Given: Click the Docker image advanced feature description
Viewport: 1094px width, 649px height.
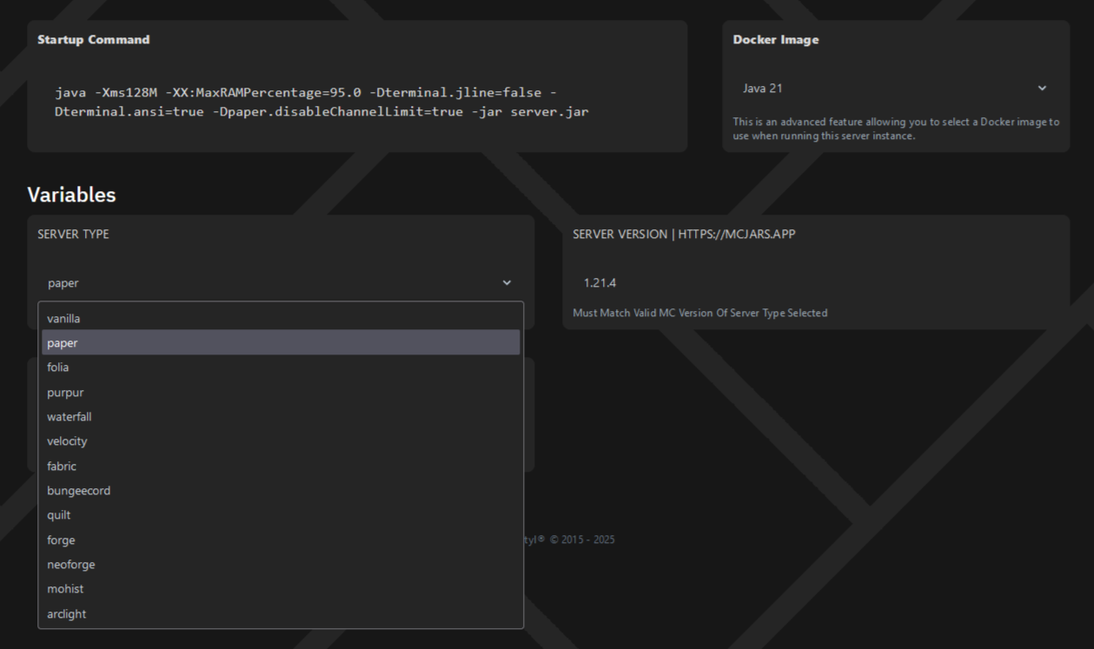Looking at the screenshot, I should tap(896, 129).
